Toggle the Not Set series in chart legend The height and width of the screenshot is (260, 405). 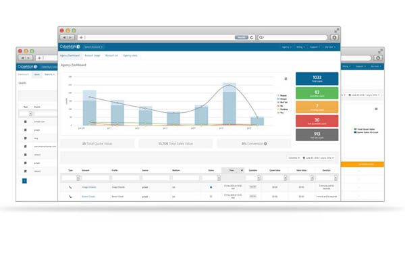coord(282,103)
